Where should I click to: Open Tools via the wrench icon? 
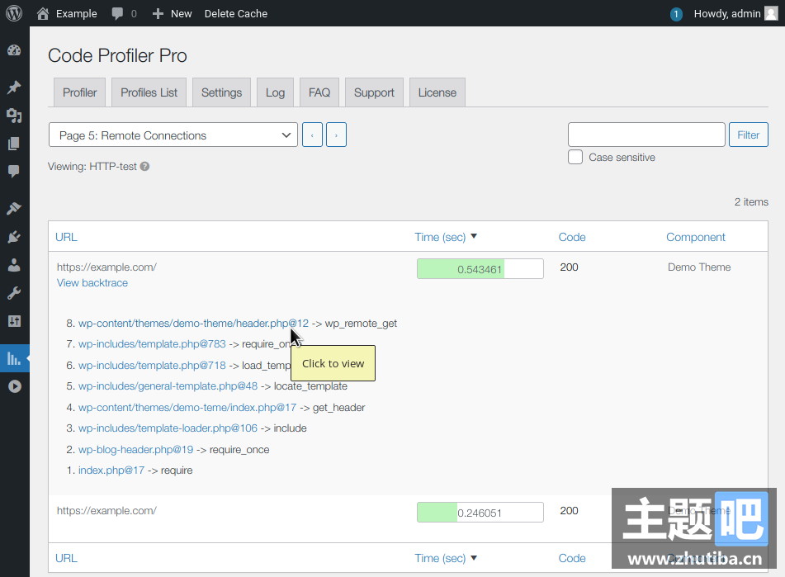pos(14,293)
